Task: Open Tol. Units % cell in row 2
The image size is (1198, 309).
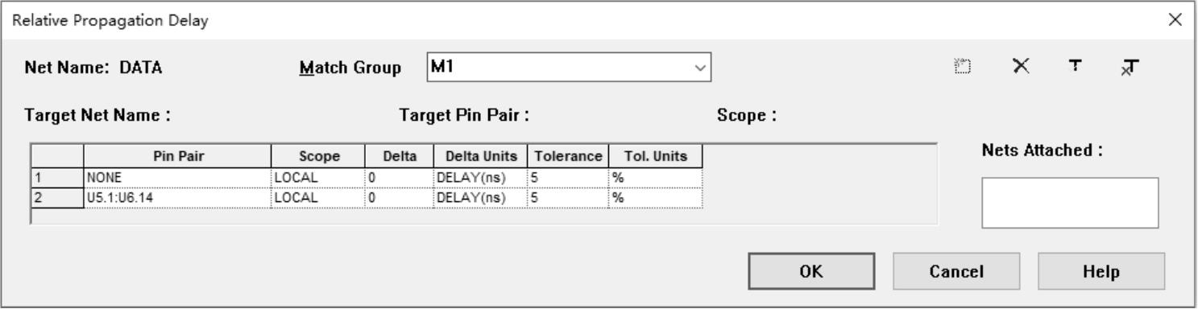Action: (655, 196)
